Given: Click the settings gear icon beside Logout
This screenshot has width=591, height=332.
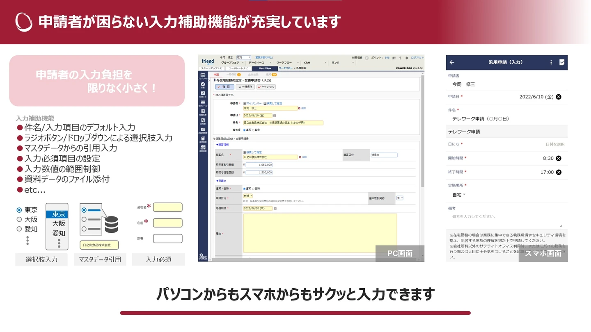Looking at the screenshot, I should tap(407, 58).
